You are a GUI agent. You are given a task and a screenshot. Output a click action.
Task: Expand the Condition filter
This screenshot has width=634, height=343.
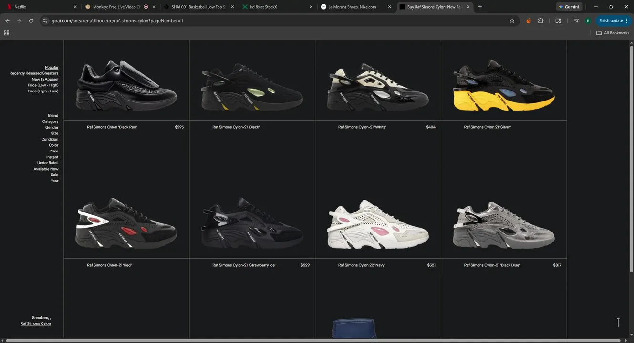click(50, 140)
